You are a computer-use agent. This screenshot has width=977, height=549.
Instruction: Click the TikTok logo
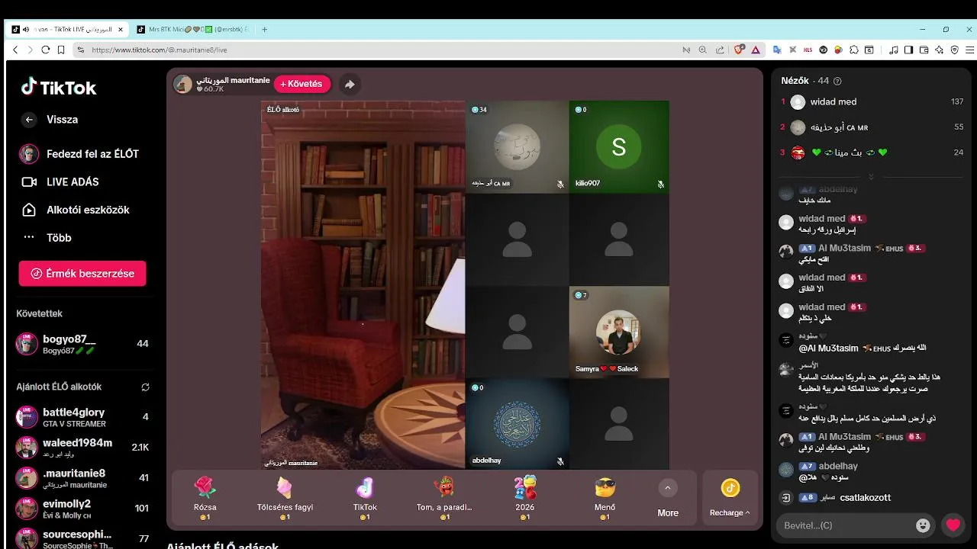tap(59, 87)
